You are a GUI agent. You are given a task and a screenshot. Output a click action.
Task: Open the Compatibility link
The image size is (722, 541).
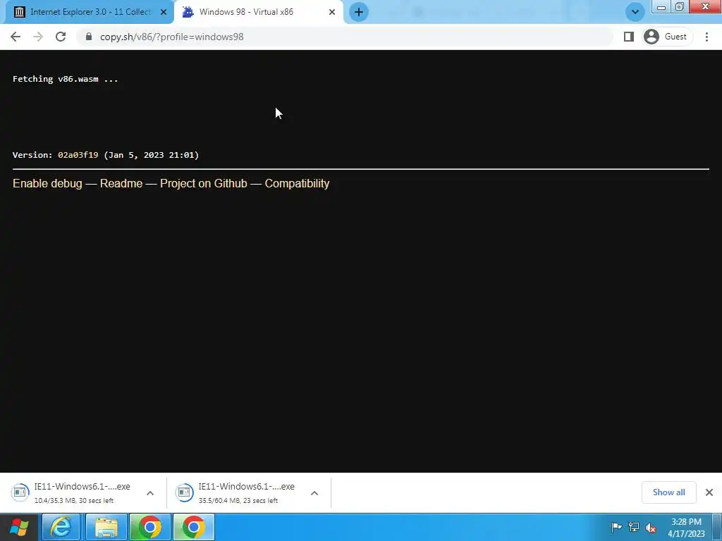click(x=297, y=183)
